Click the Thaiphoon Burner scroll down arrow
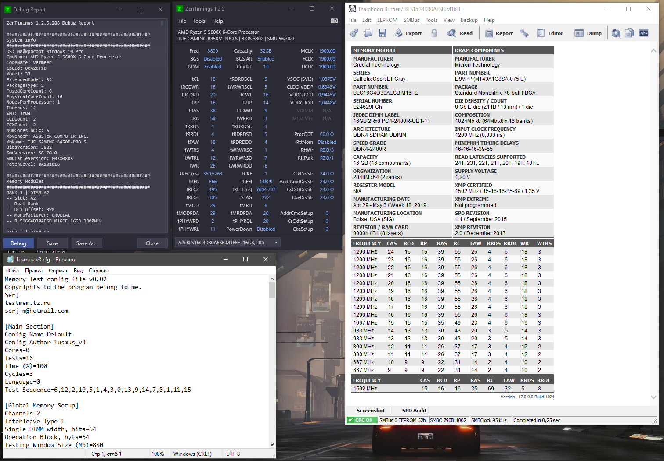The width and height of the screenshot is (664, 461). coord(653,397)
